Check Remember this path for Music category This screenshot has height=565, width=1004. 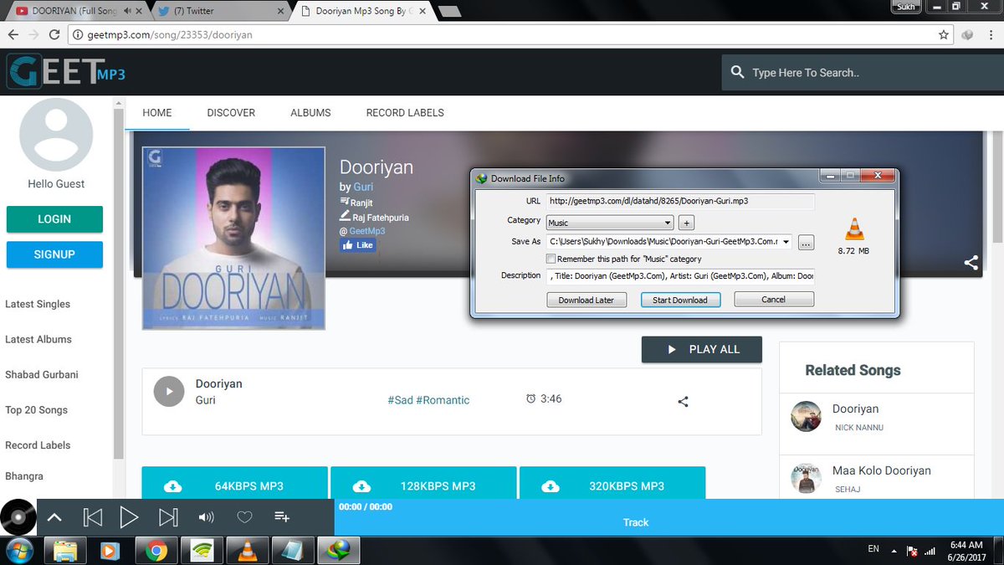pos(551,259)
